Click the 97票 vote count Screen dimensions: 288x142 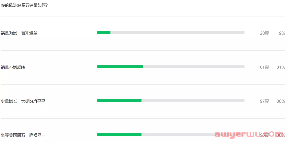(x=264, y=101)
